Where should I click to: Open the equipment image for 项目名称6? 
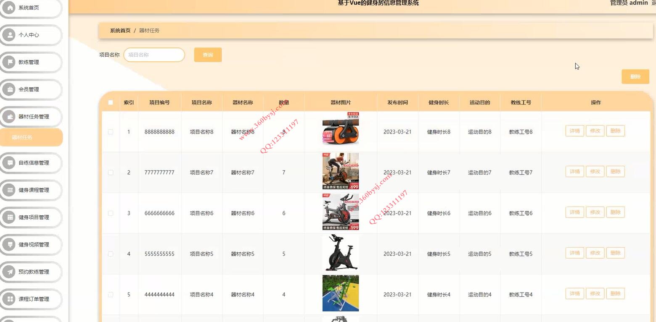pos(341,212)
